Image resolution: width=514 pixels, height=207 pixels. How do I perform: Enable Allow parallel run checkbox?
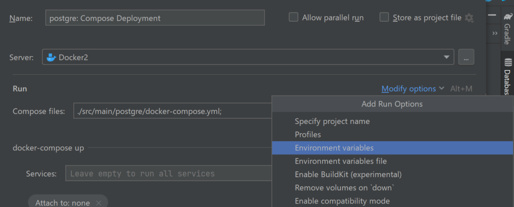pos(294,17)
